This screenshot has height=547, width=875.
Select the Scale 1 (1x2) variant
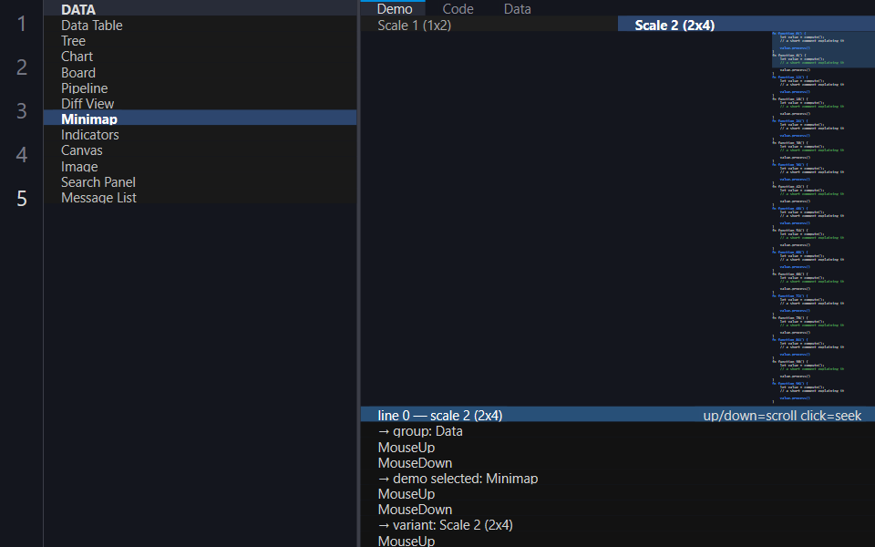tap(489, 26)
